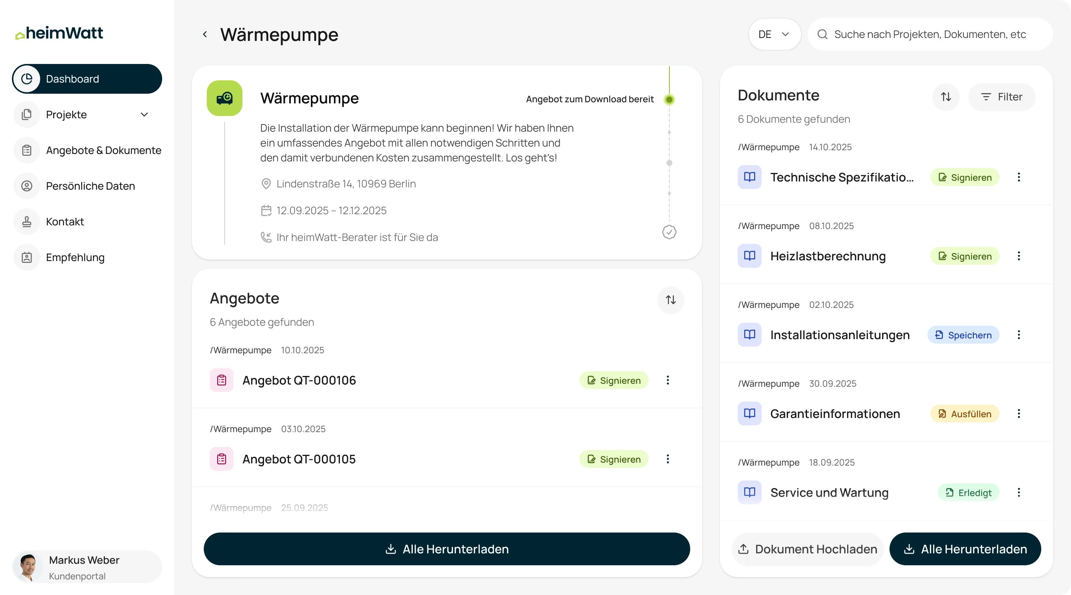The image size is (1071, 595).
Task: Open Angebote & Dokumente page
Action: 87,150
